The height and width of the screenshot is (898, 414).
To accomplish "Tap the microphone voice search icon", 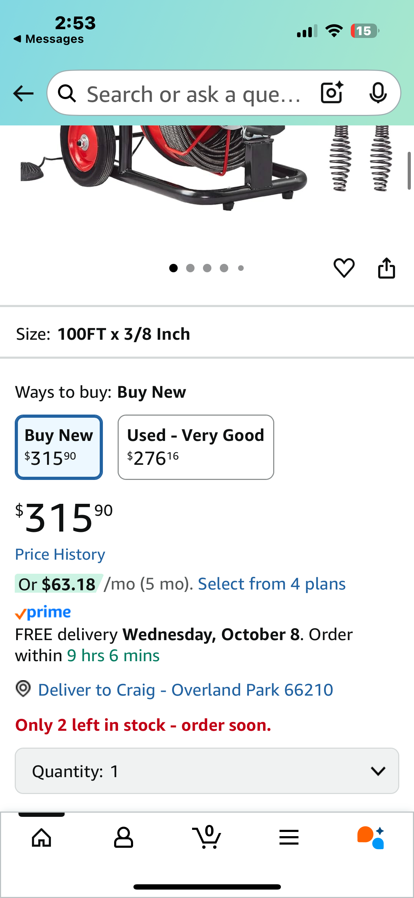I will coord(378,93).
